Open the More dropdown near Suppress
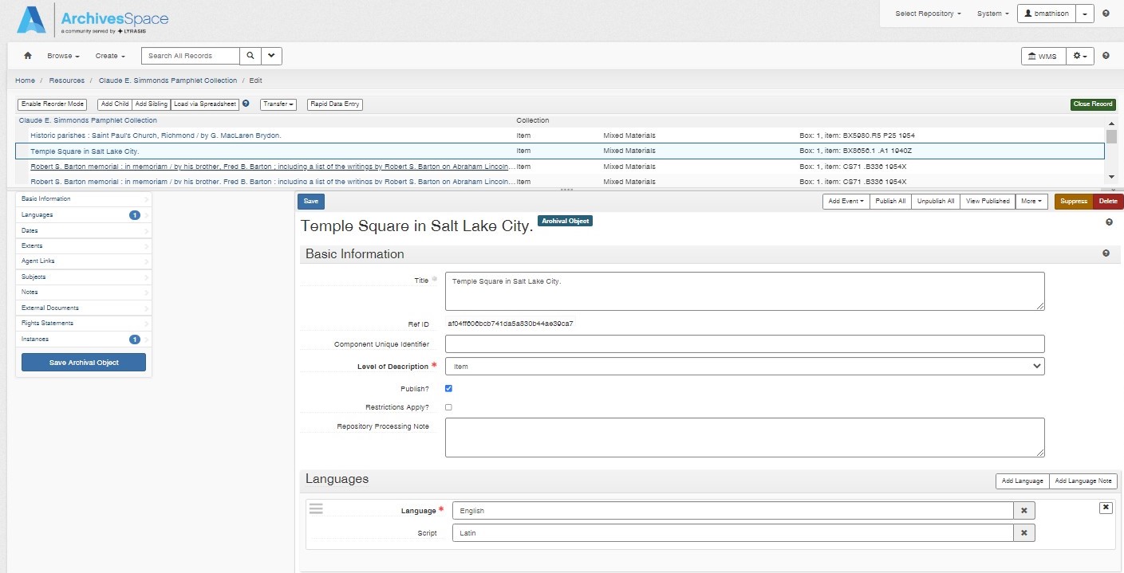 click(1031, 201)
